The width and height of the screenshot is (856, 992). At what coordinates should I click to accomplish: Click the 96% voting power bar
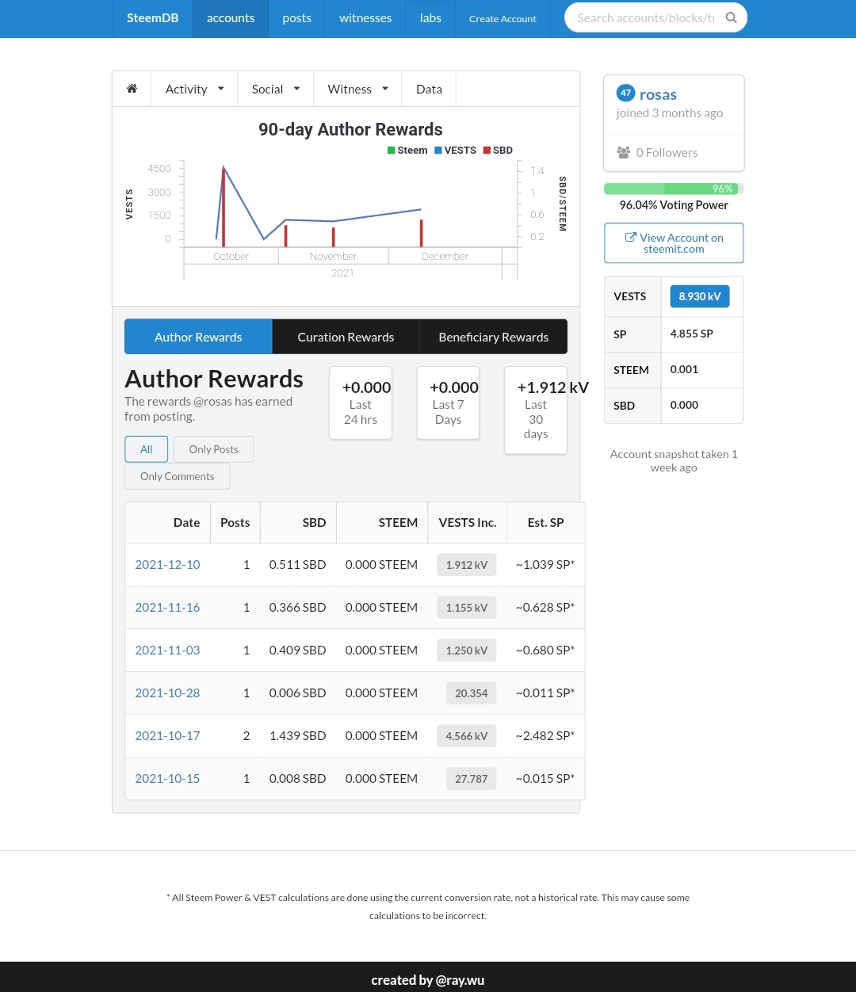[x=674, y=189]
